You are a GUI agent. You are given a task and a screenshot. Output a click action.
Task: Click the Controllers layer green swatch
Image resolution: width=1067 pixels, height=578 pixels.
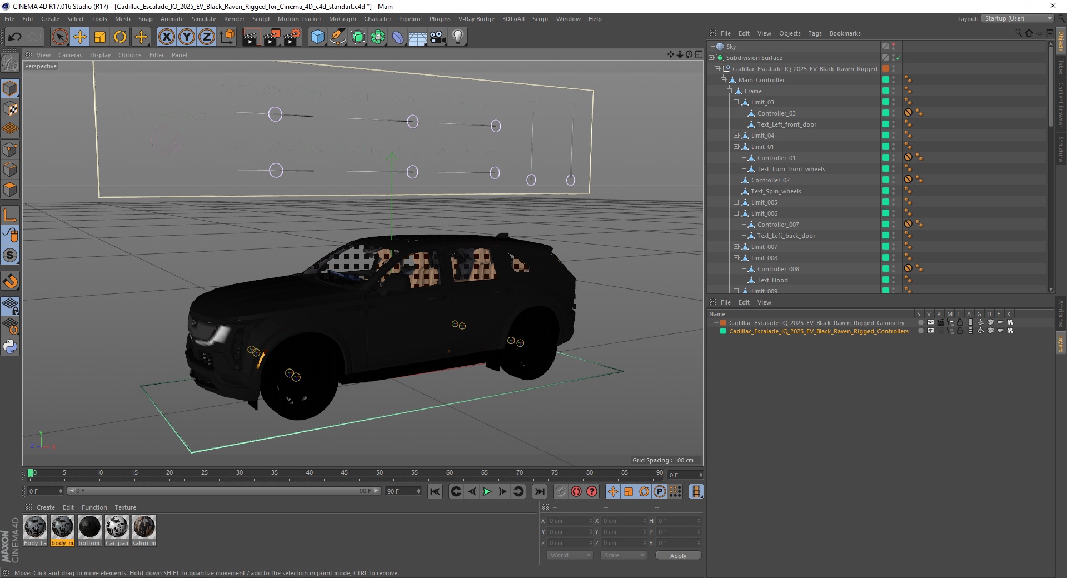pyautogui.click(x=723, y=331)
